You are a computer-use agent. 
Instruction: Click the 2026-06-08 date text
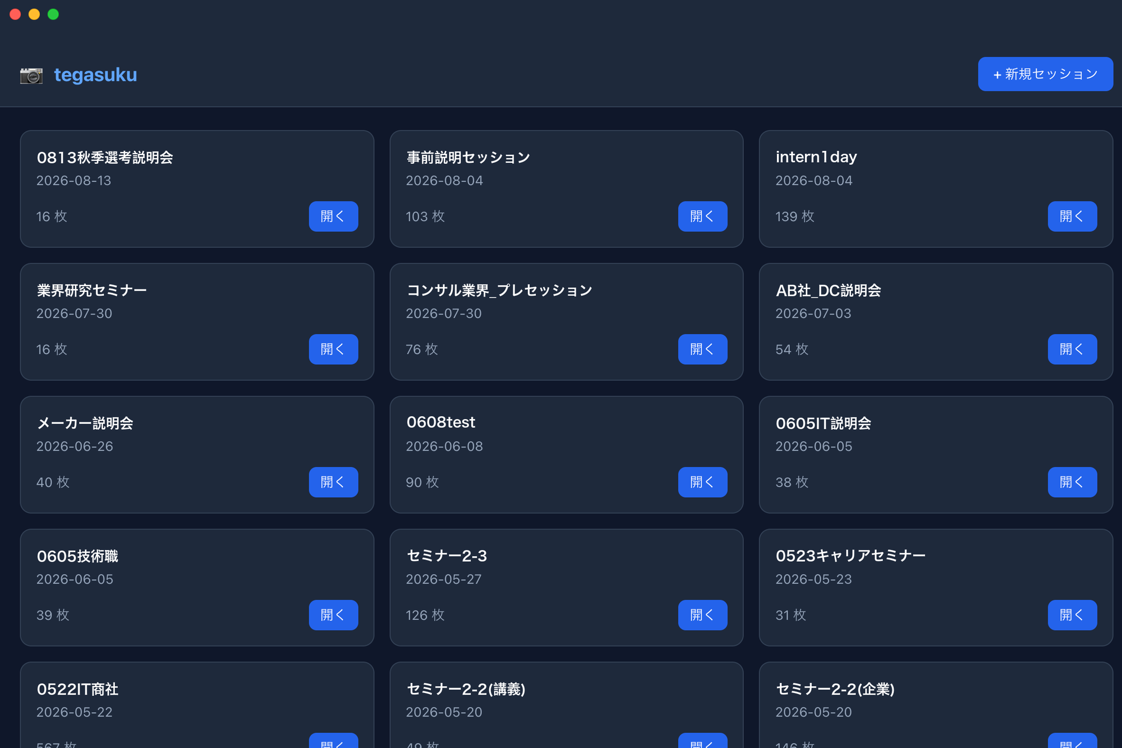pyautogui.click(x=444, y=447)
